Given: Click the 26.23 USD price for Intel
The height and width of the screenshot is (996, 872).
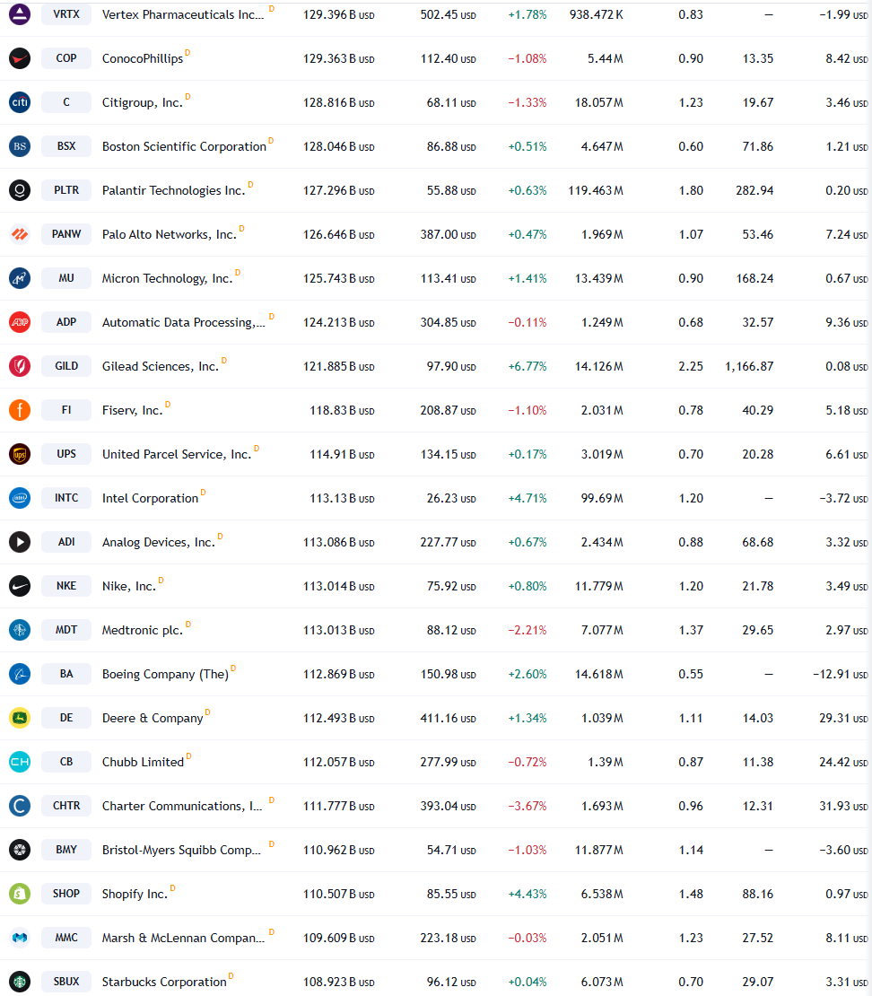Looking at the screenshot, I should [x=451, y=499].
